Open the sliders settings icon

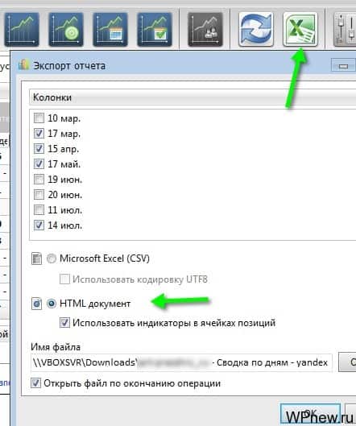(345, 29)
